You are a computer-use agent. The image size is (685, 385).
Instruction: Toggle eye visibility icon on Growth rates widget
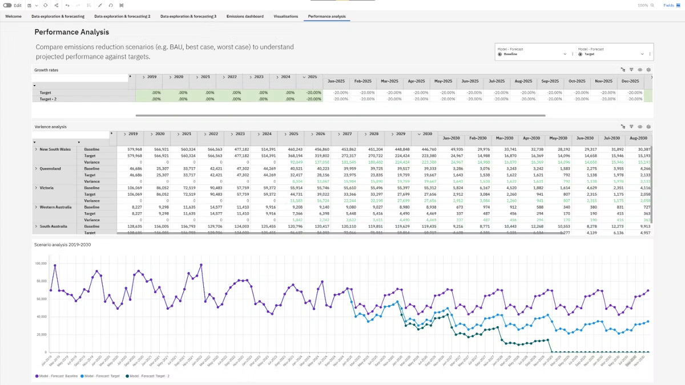point(640,70)
